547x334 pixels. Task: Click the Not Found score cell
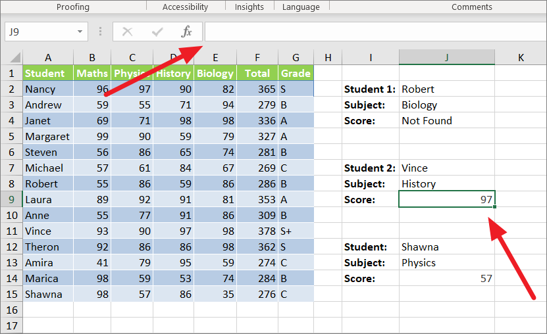click(x=447, y=121)
